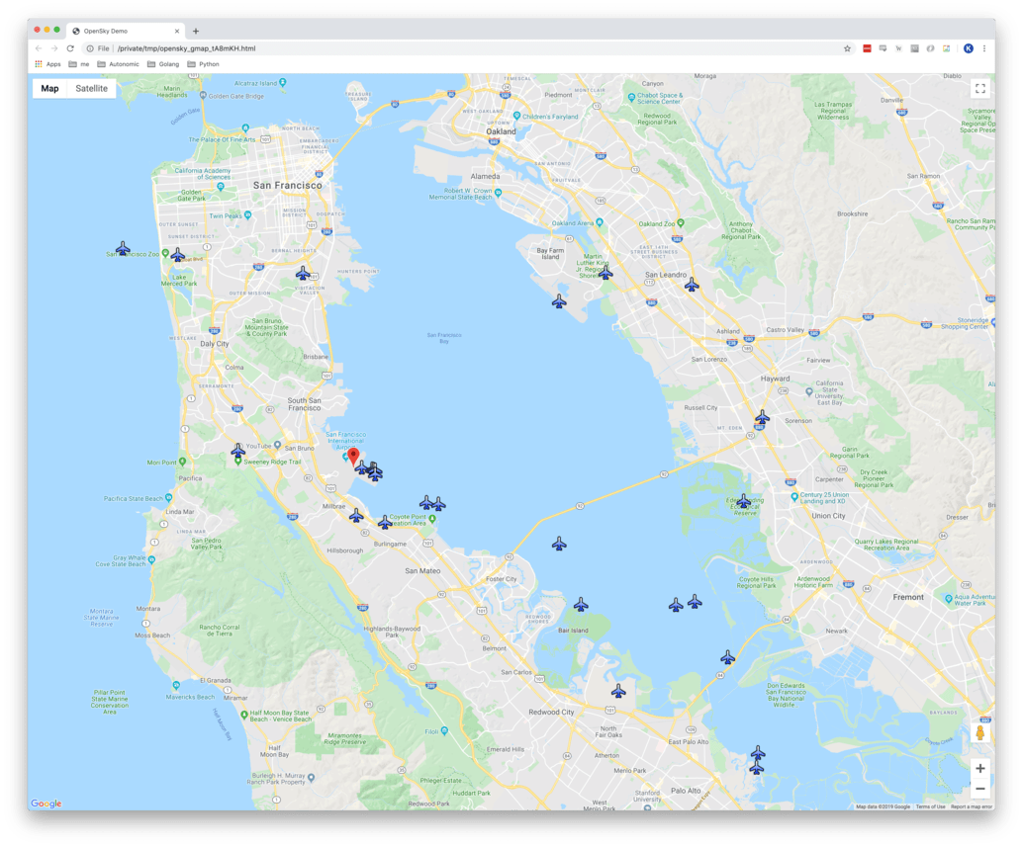Go back to previous page

click(39, 48)
